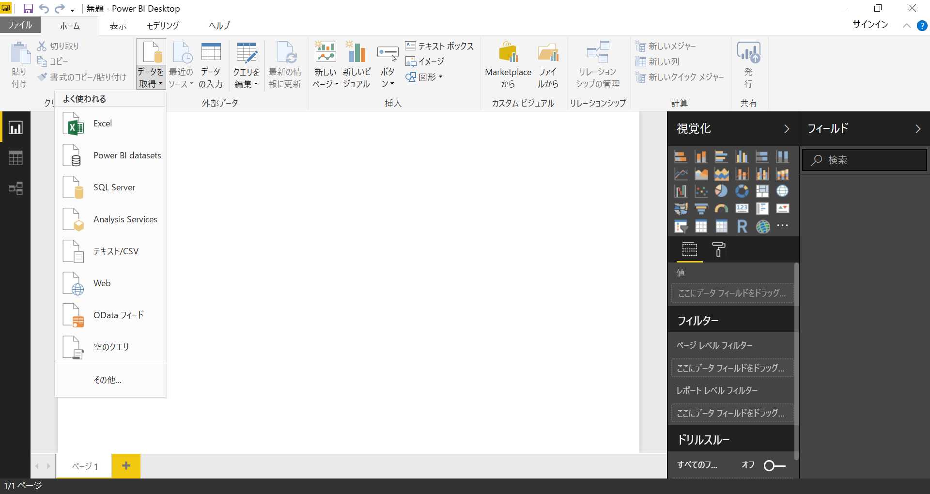930x494 pixels.
Task: Select the slicer visual icon
Action: click(x=681, y=226)
